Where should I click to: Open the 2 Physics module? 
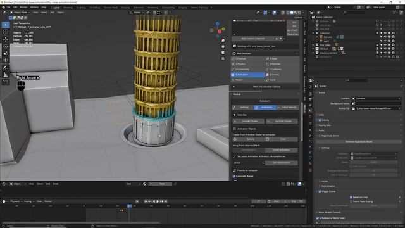(247, 64)
